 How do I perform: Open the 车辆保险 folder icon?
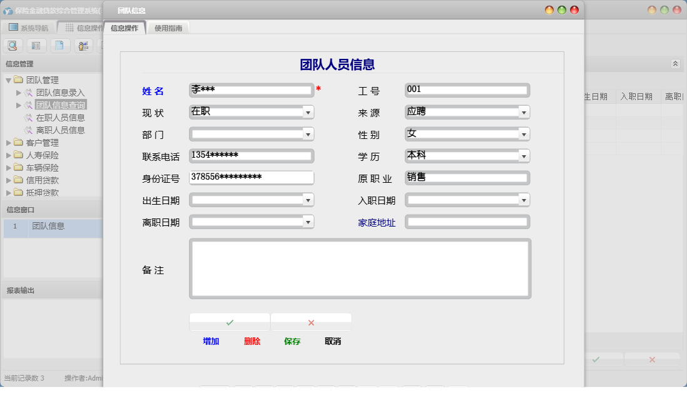click(x=18, y=167)
